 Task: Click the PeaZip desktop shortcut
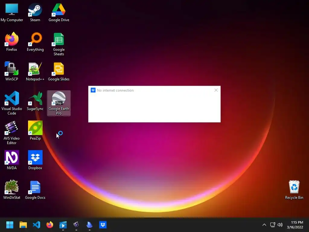point(35,130)
